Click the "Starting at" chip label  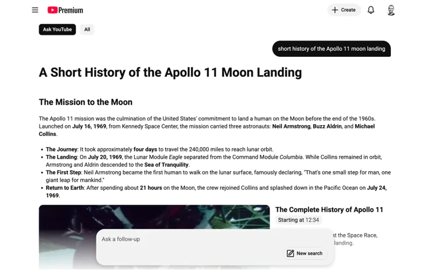[291, 220]
